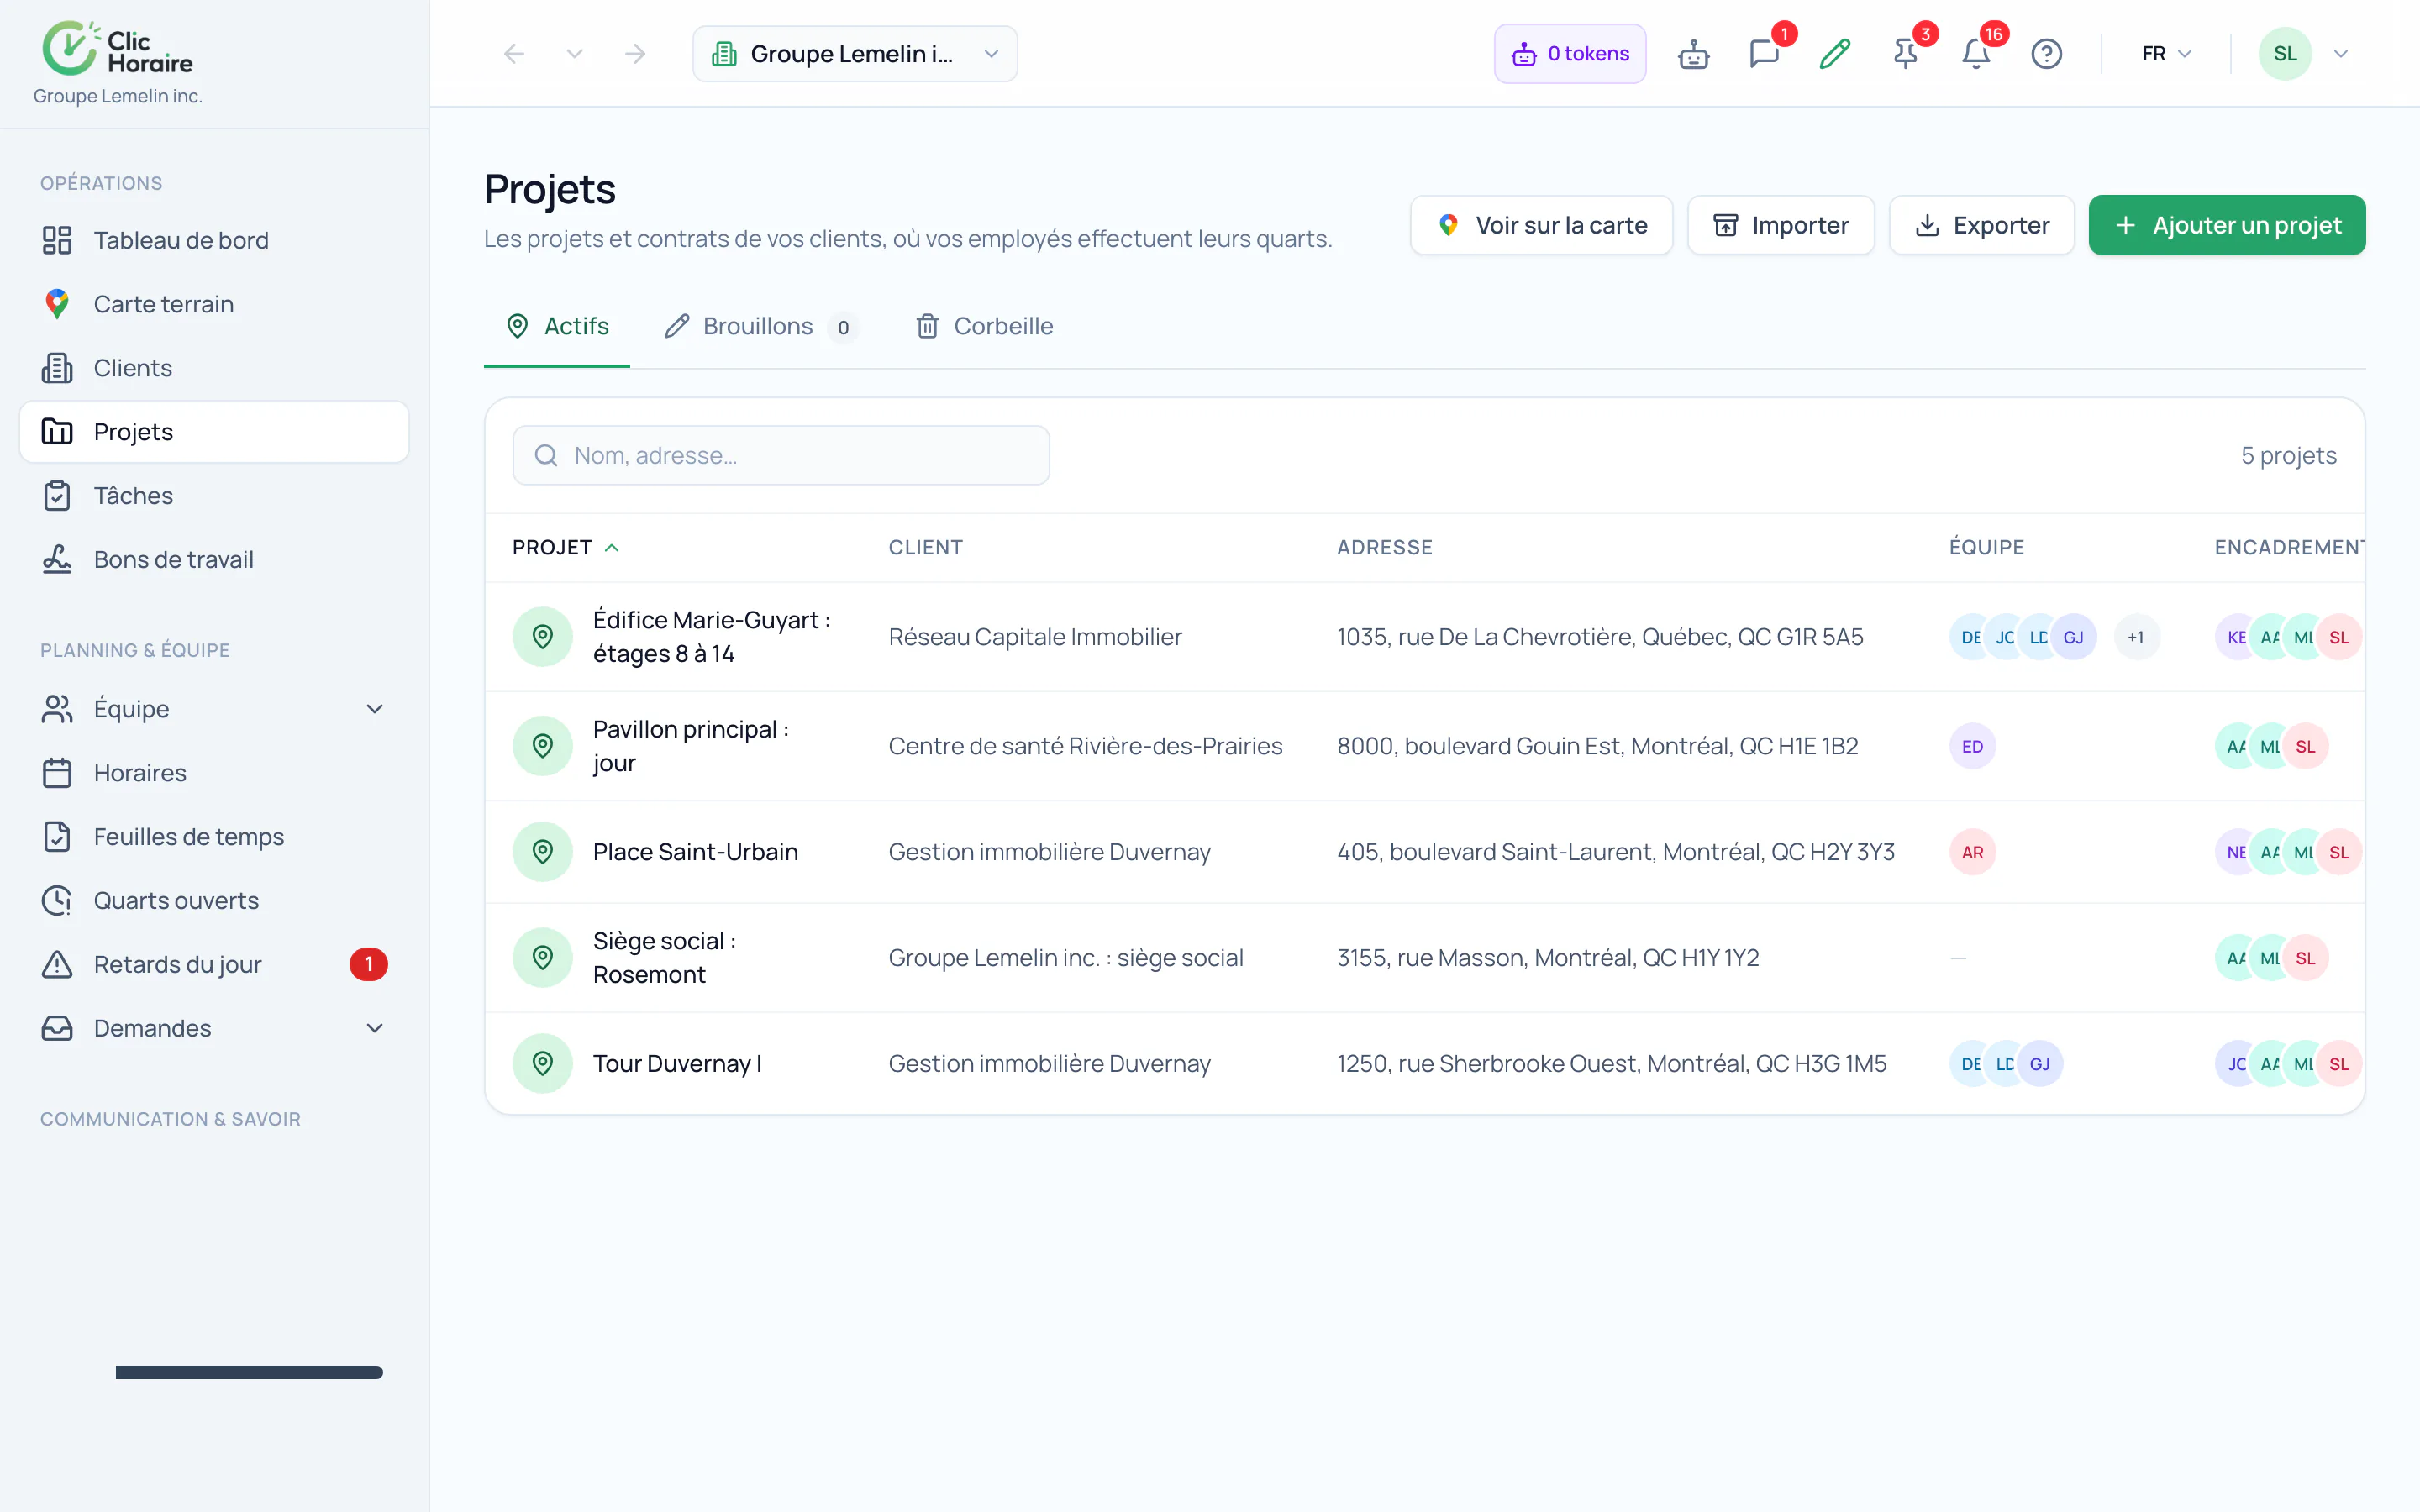Viewport: 2420px width, 1512px height.
Task: Open the FR language dropdown
Action: point(2166,54)
